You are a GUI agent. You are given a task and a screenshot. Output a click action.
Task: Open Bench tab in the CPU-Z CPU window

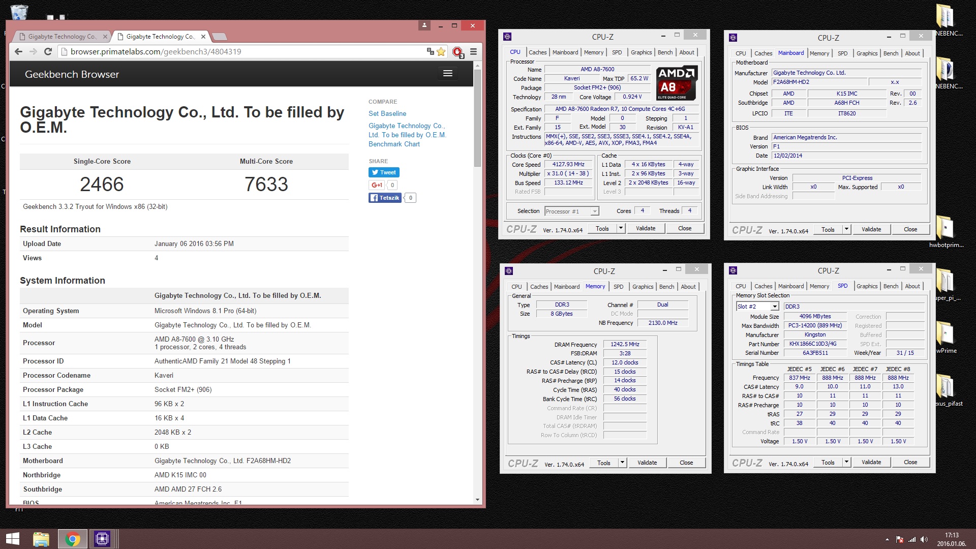click(665, 52)
